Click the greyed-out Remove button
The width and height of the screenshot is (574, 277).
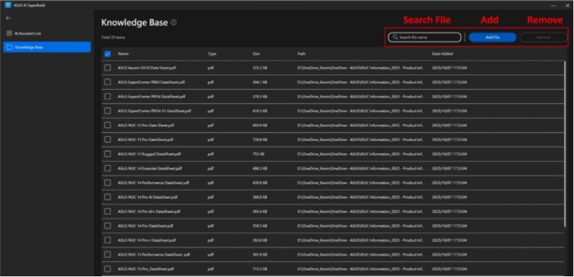(x=543, y=37)
